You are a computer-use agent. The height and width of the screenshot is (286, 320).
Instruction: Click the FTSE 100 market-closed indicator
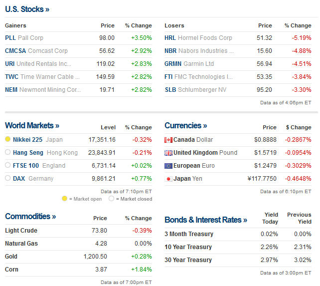7,165
